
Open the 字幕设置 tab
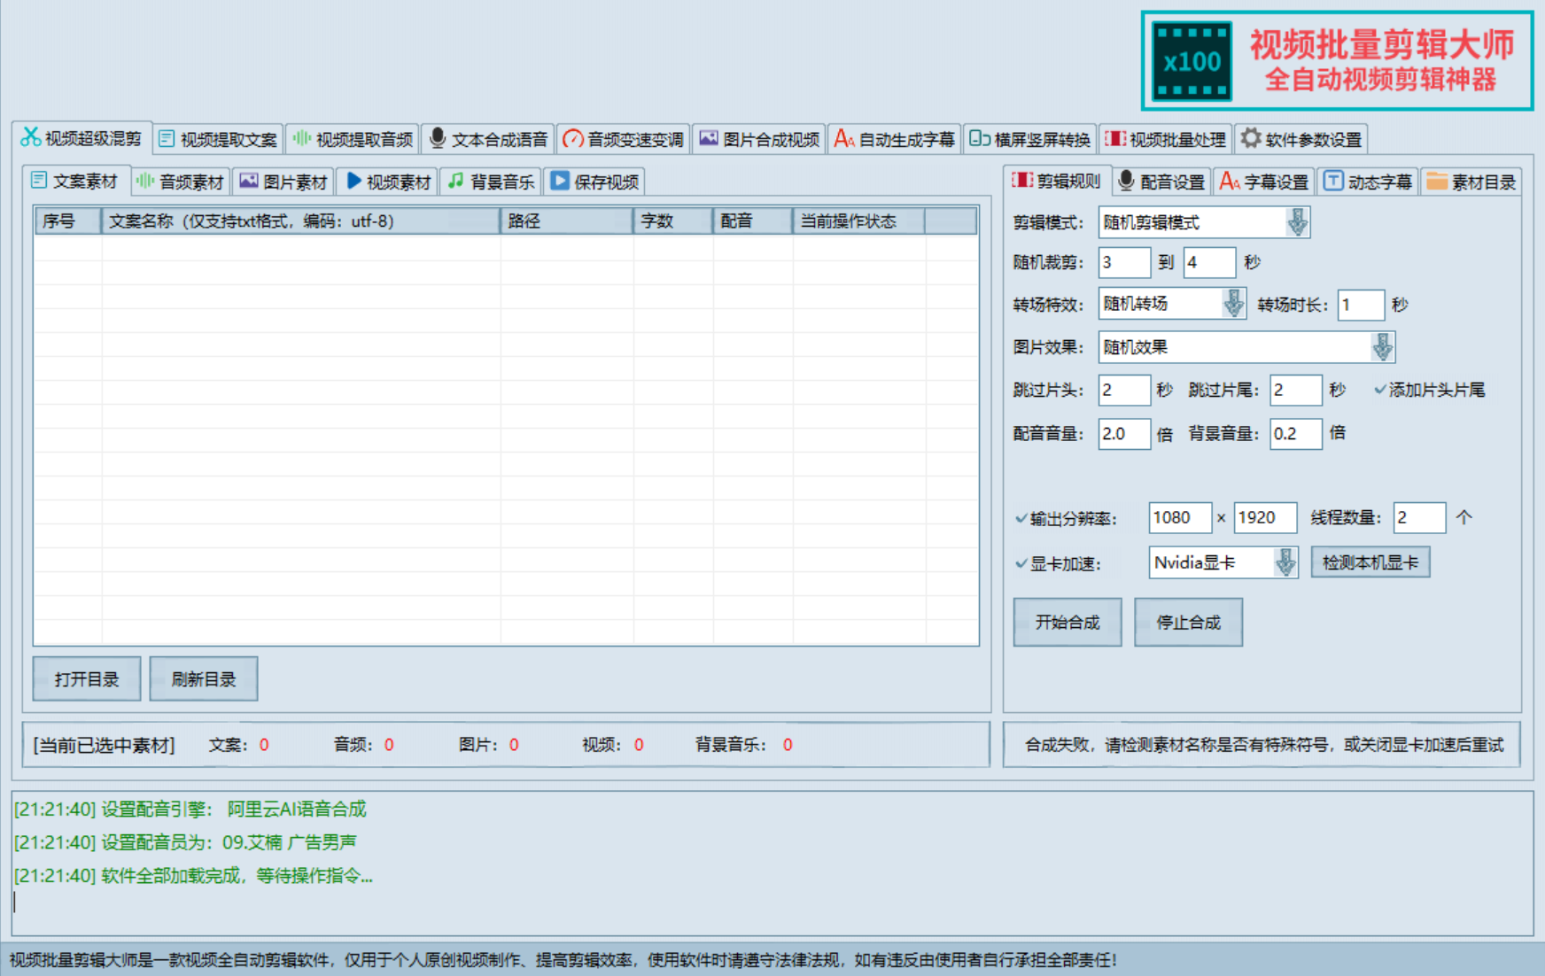[x=1264, y=182]
